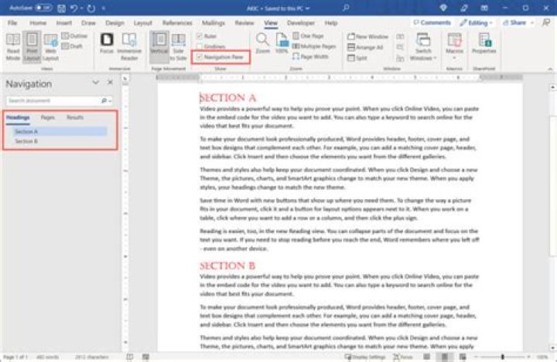Image resolution: width=557 pixels, height=362 pixels.
Task: Click the Web Layout view icon
Action: pos(50,46)
